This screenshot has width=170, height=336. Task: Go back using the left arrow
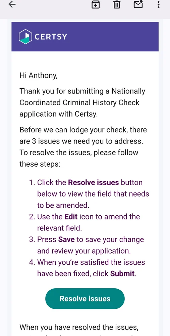pos(12,4)
